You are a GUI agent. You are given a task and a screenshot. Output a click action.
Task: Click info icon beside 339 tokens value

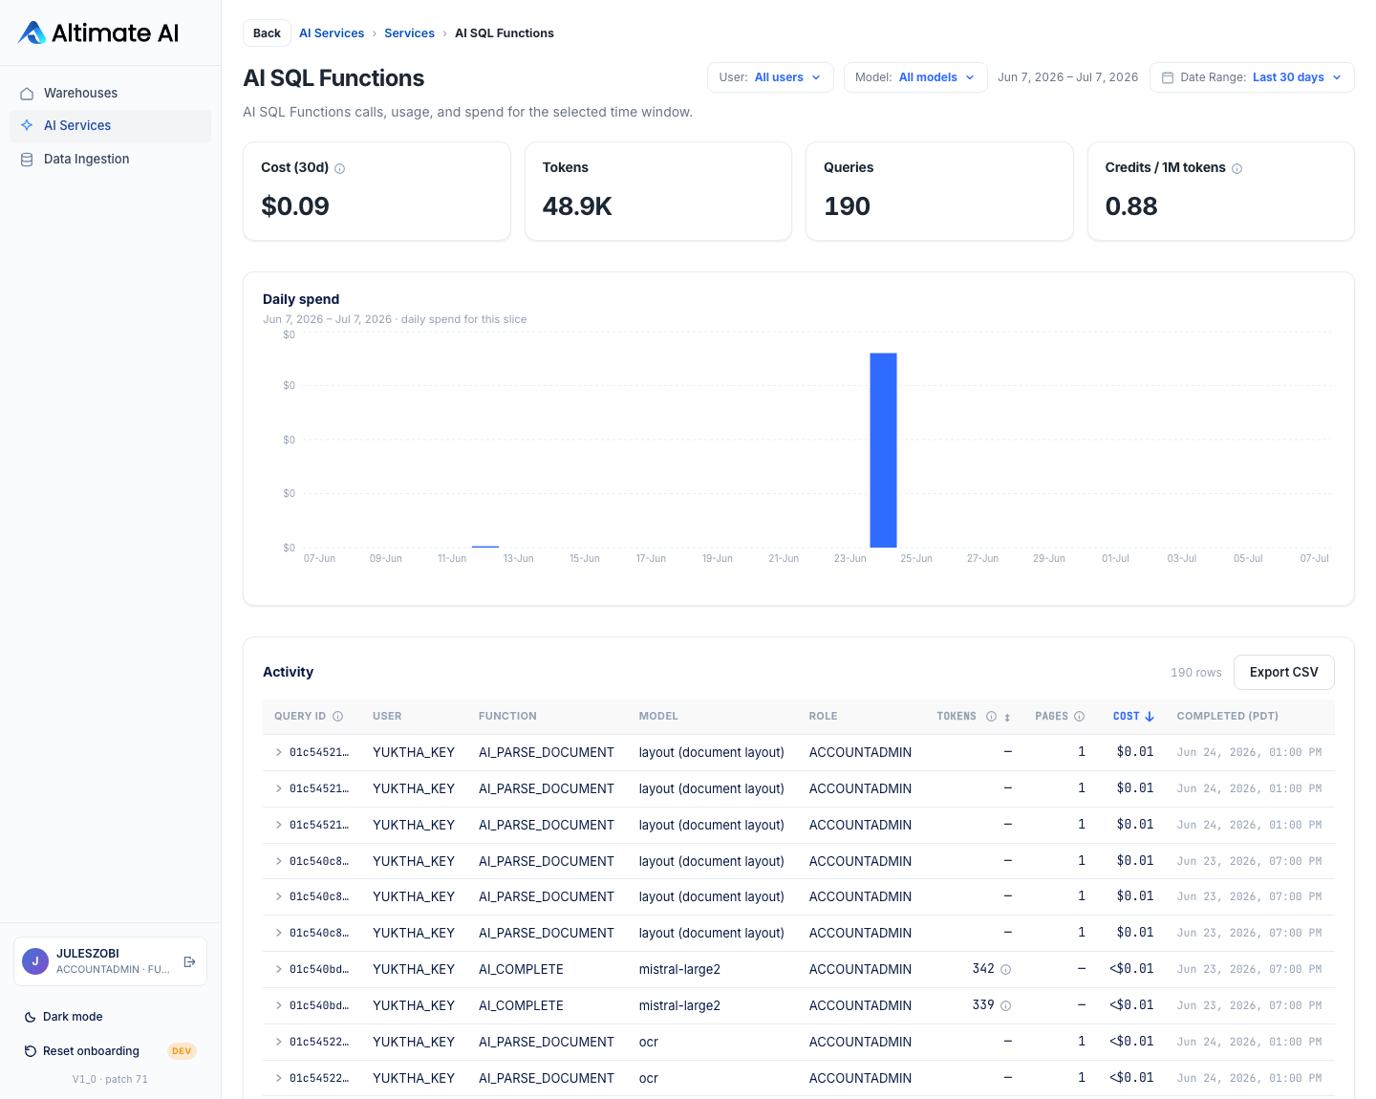click(x=1006, y=1006)
